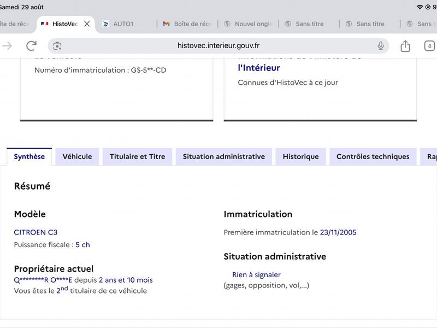437x328 pixels.
Task: Click the Gmail icon on Boîte de réception tab
Action: (167, 24)
